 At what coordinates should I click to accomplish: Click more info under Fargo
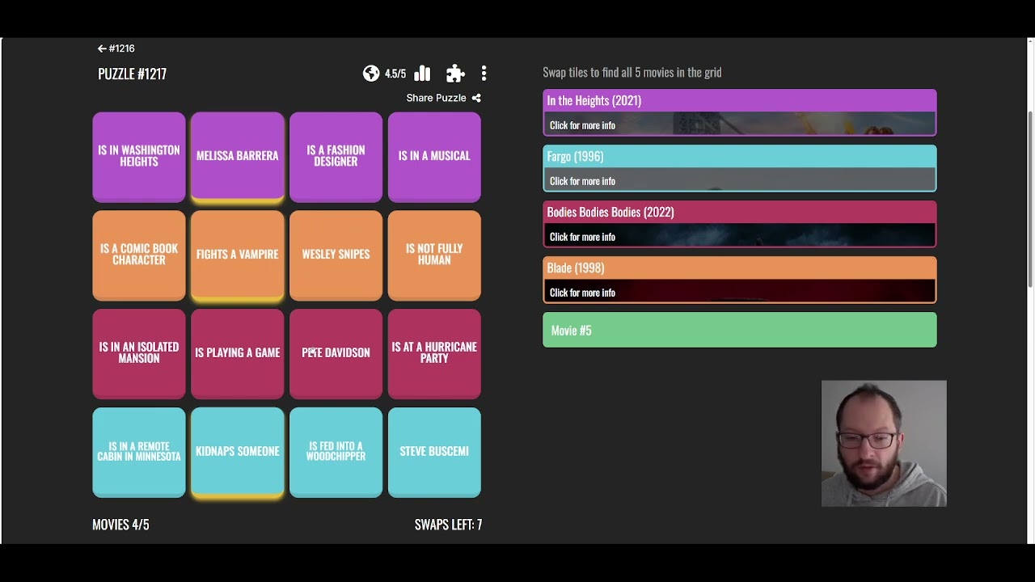point(582,181)
